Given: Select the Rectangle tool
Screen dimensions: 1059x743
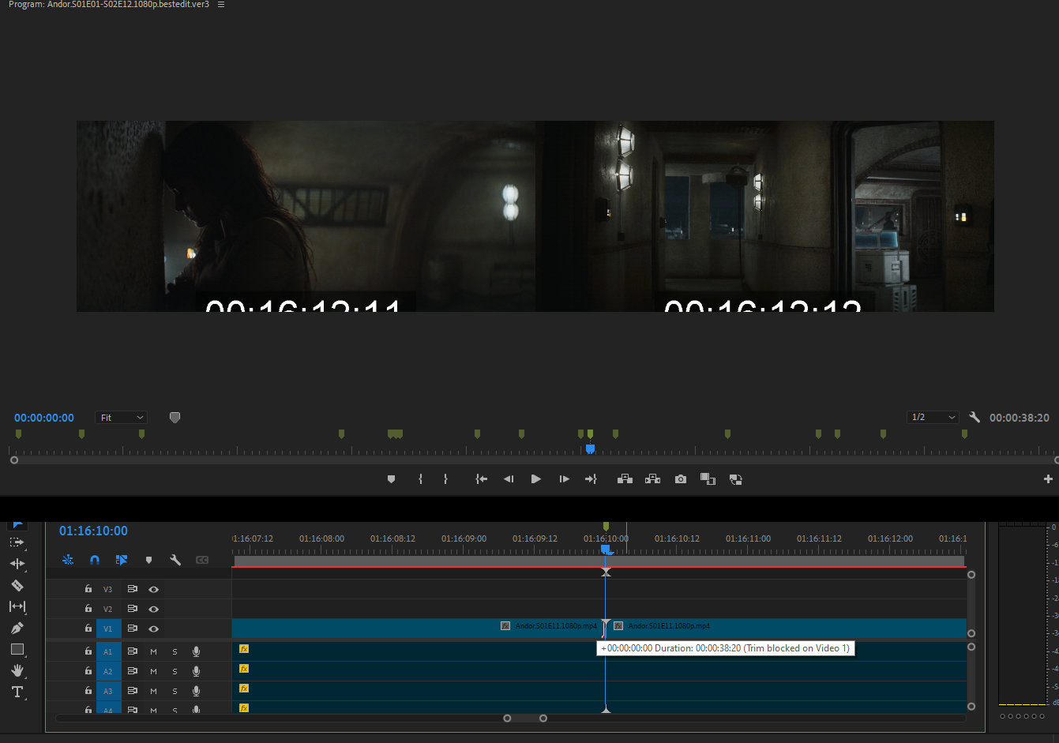Looking at the screenshot, I should (x=17, y=649).
